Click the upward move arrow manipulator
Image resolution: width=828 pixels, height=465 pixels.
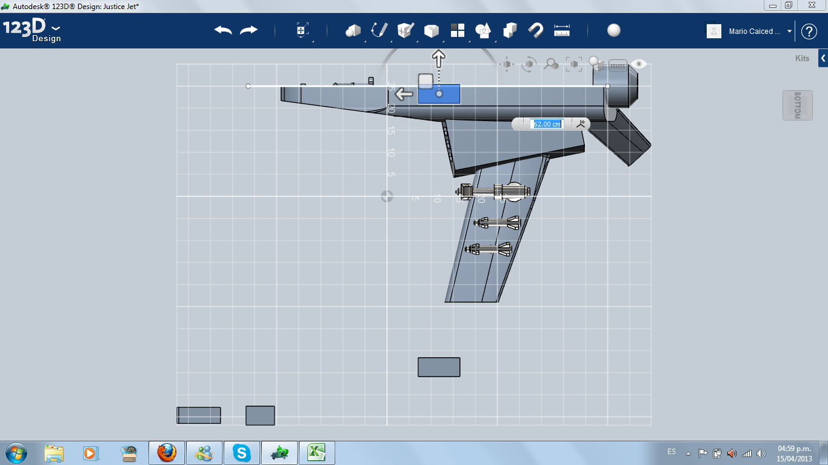tap(438, 59)
